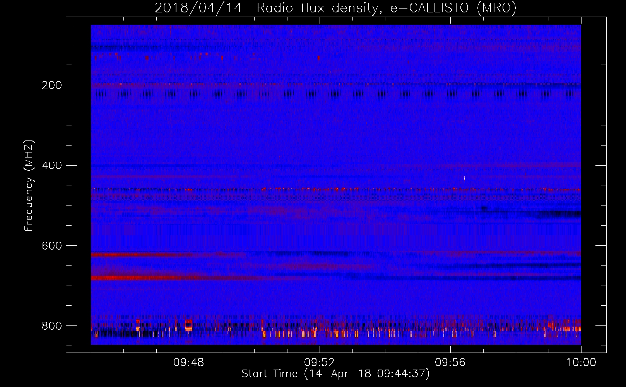This screenshot has width=626, height=387.
Task: Click the 09:56 time tick label
Action: tap(450, 363)
